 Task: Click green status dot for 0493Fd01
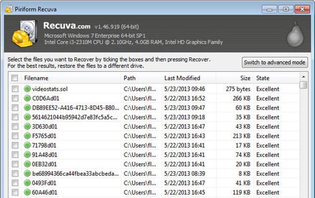pos(27,183)
